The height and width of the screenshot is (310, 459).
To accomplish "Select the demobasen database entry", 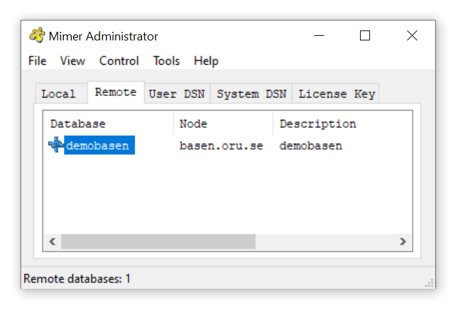I will coord(99,145).
